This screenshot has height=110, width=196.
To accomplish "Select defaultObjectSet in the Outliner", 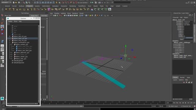I will (x=19, y=63).
